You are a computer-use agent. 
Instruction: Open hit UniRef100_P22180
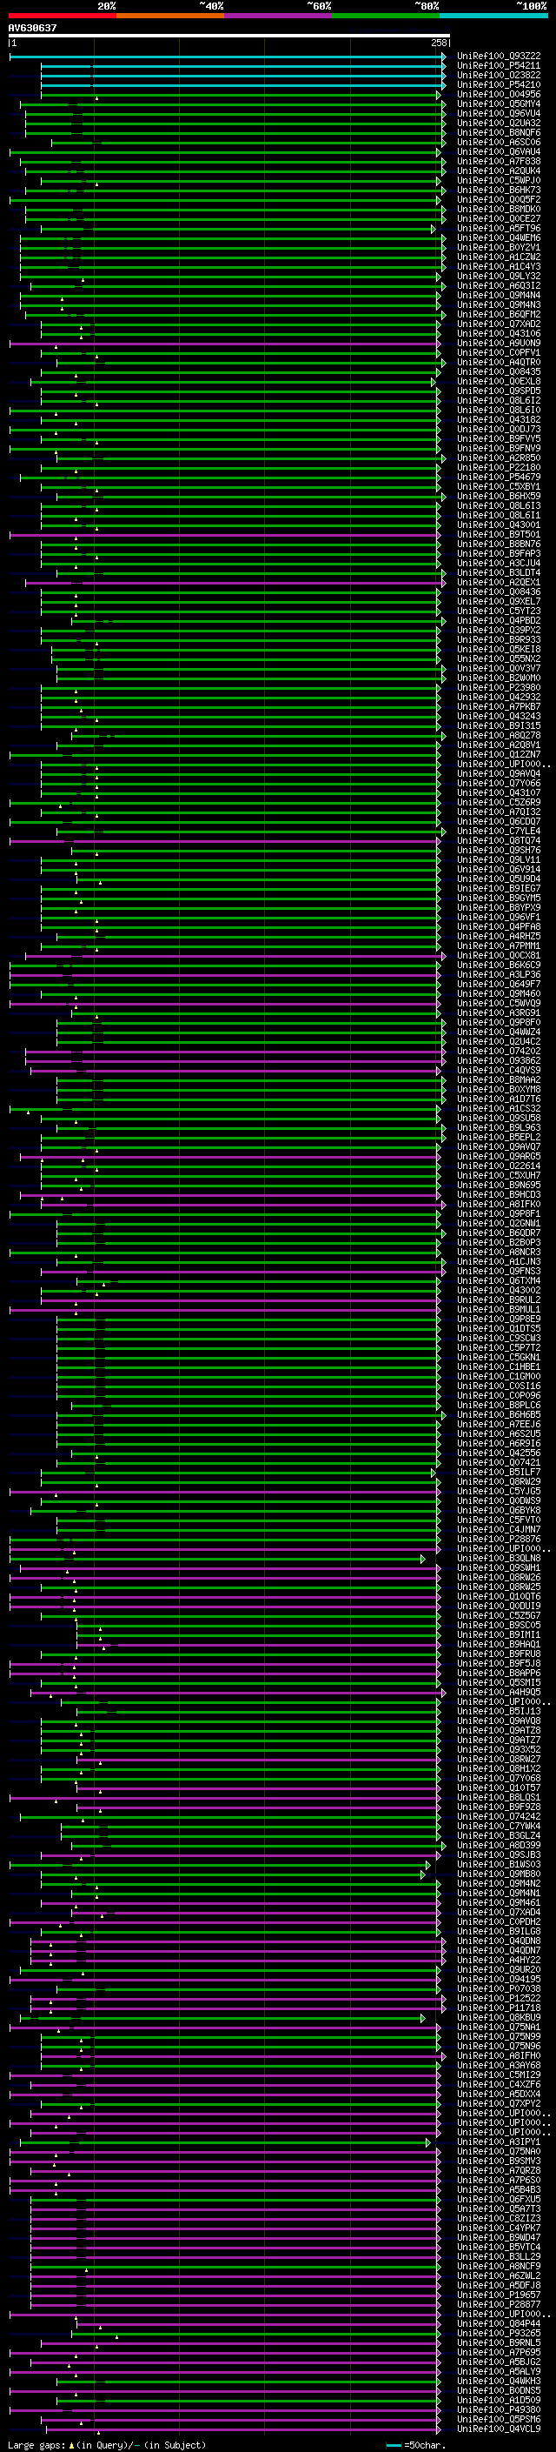pyautogui.click(x=499, y=467)
